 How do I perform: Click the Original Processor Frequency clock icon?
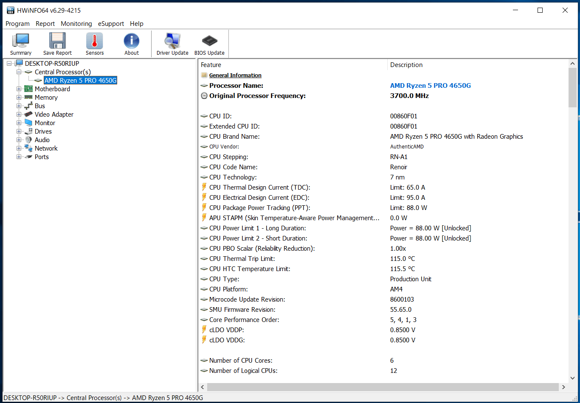[x=204, y=96]
